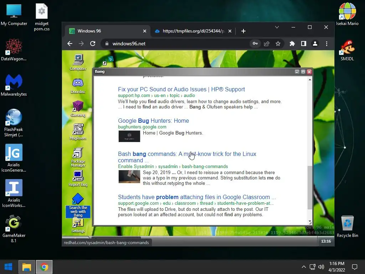This screenshot has height=274, width=365.
Task: Toggle the Chrome side panel
Action: click(x=304, y=44)
